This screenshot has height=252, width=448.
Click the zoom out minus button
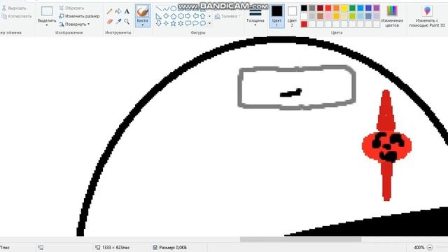coord(430,247)
